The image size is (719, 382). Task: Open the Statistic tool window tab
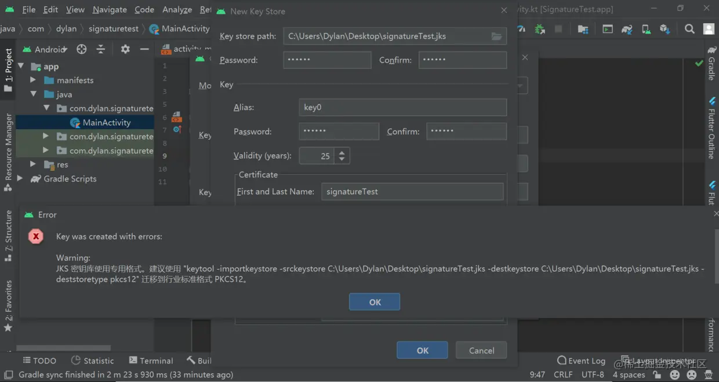[x=92, y=361]
